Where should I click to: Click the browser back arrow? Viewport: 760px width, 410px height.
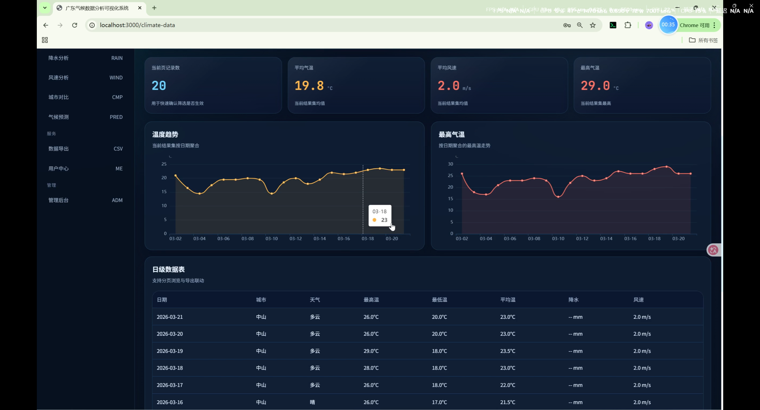[x=45, y=25]
